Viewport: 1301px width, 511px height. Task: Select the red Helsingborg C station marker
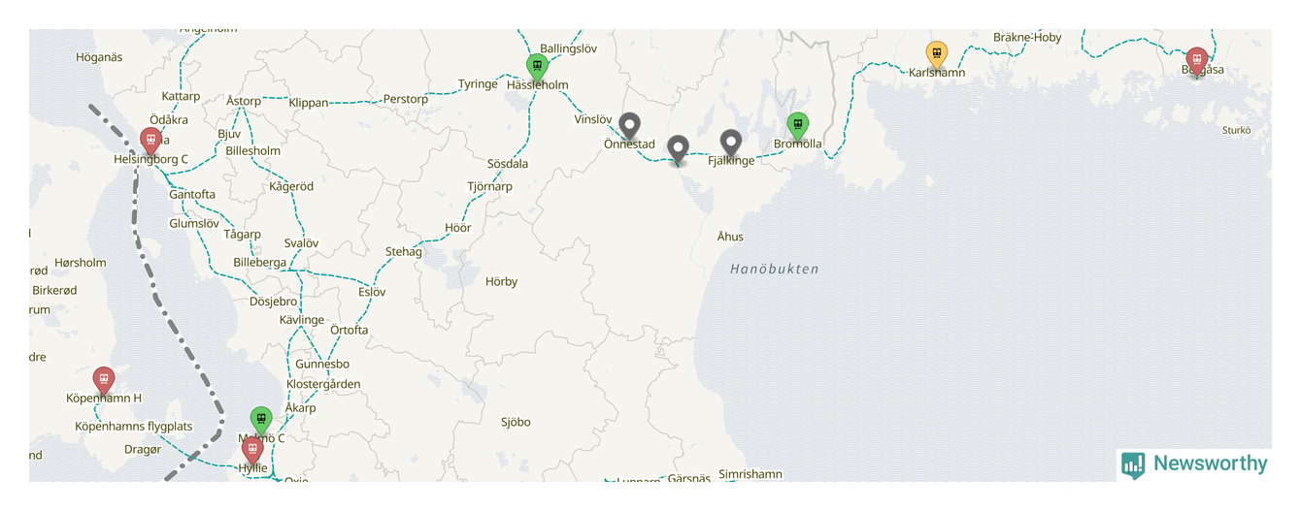point(150,142)
